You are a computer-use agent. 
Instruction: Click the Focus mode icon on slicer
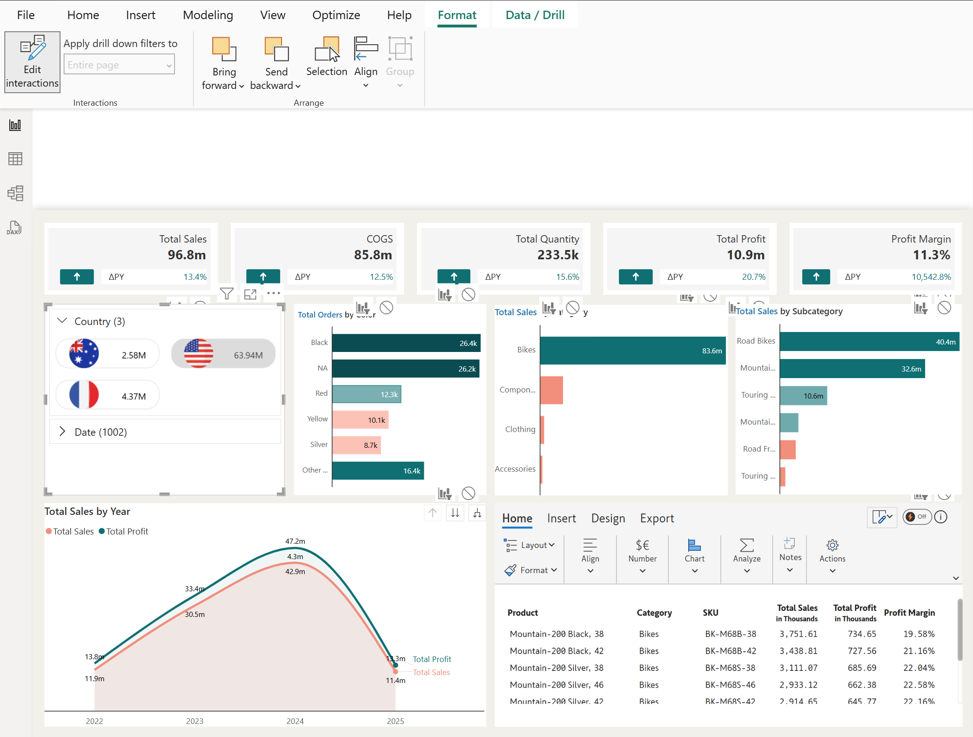[x=250, y=294]
